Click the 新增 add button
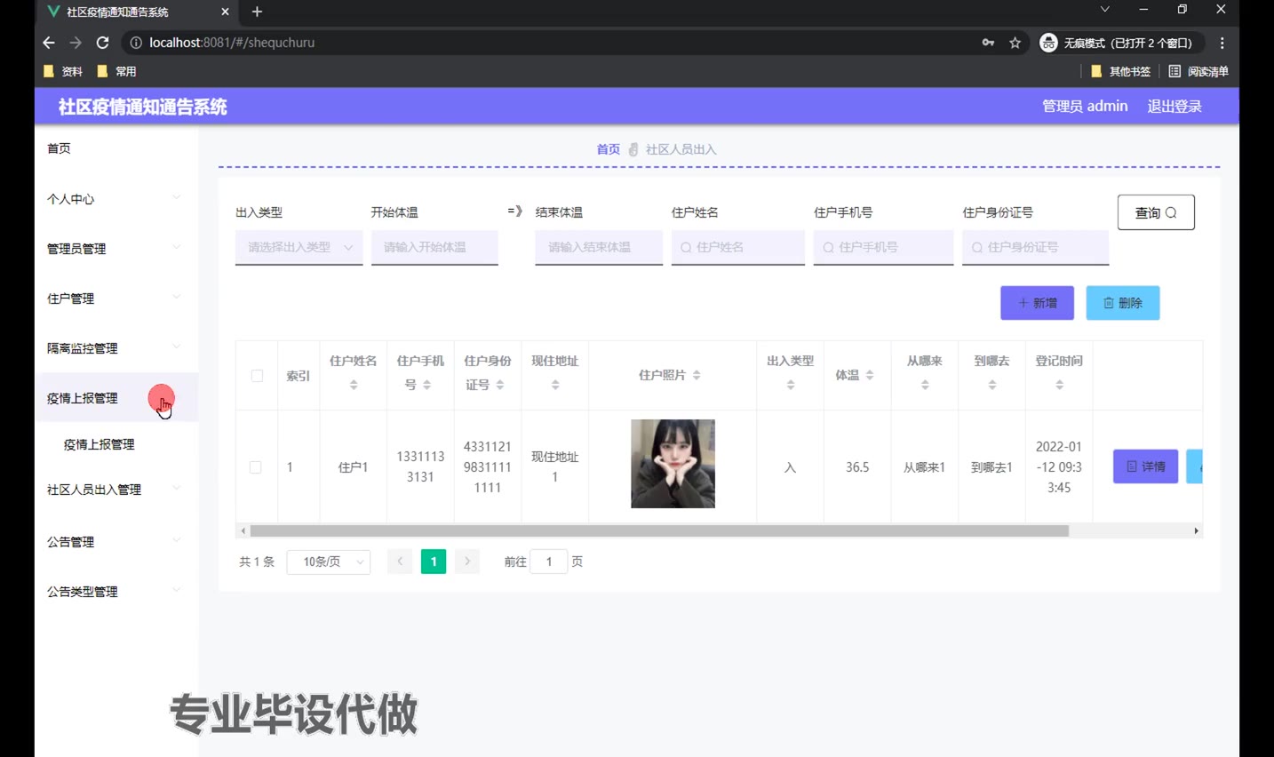 click(1037, 303)
